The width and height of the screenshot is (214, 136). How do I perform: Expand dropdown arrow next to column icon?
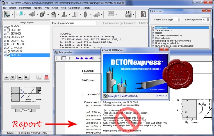click(59, 14)
